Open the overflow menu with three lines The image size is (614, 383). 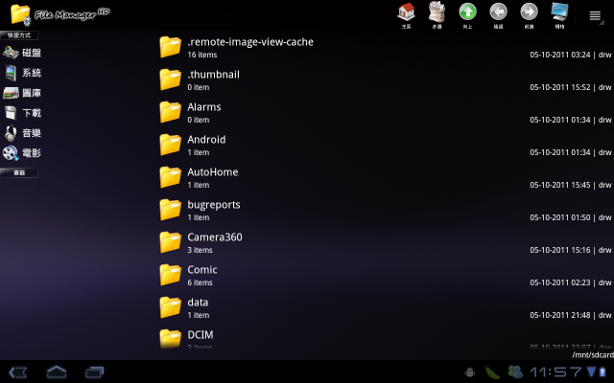click(x=595, y=15)
